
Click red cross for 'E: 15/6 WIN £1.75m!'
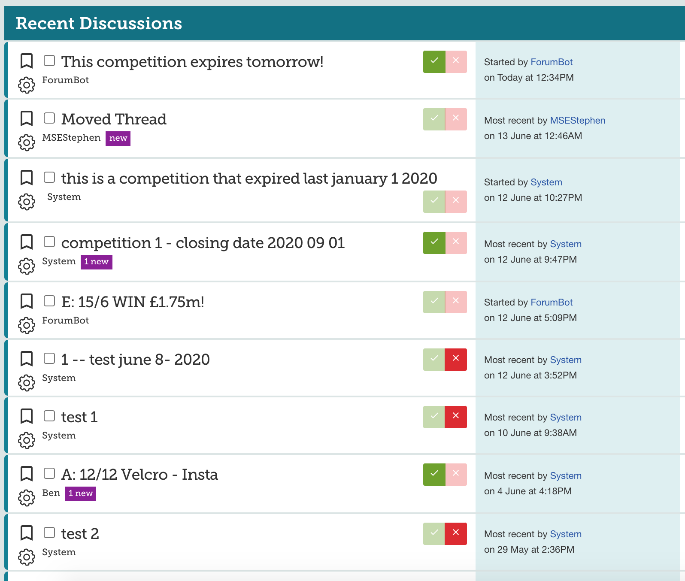[x=456, y=302]
